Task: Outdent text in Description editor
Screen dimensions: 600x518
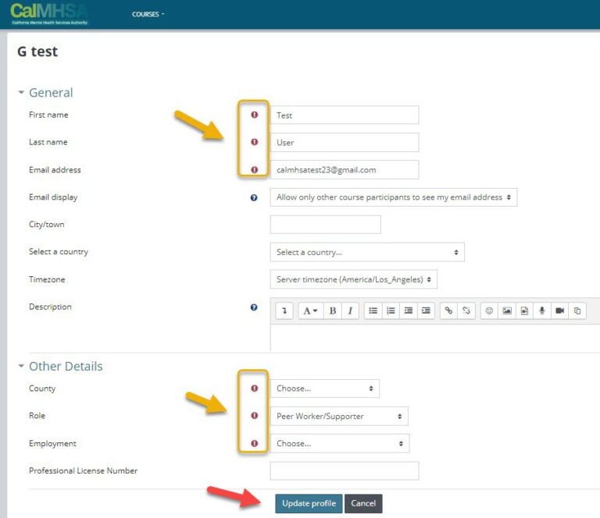Action: click(x=409, y=310)
